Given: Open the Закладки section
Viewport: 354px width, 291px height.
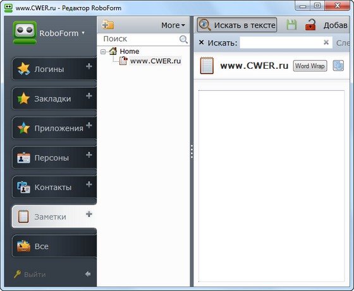Looking at the screenshot, I should 54,98.
